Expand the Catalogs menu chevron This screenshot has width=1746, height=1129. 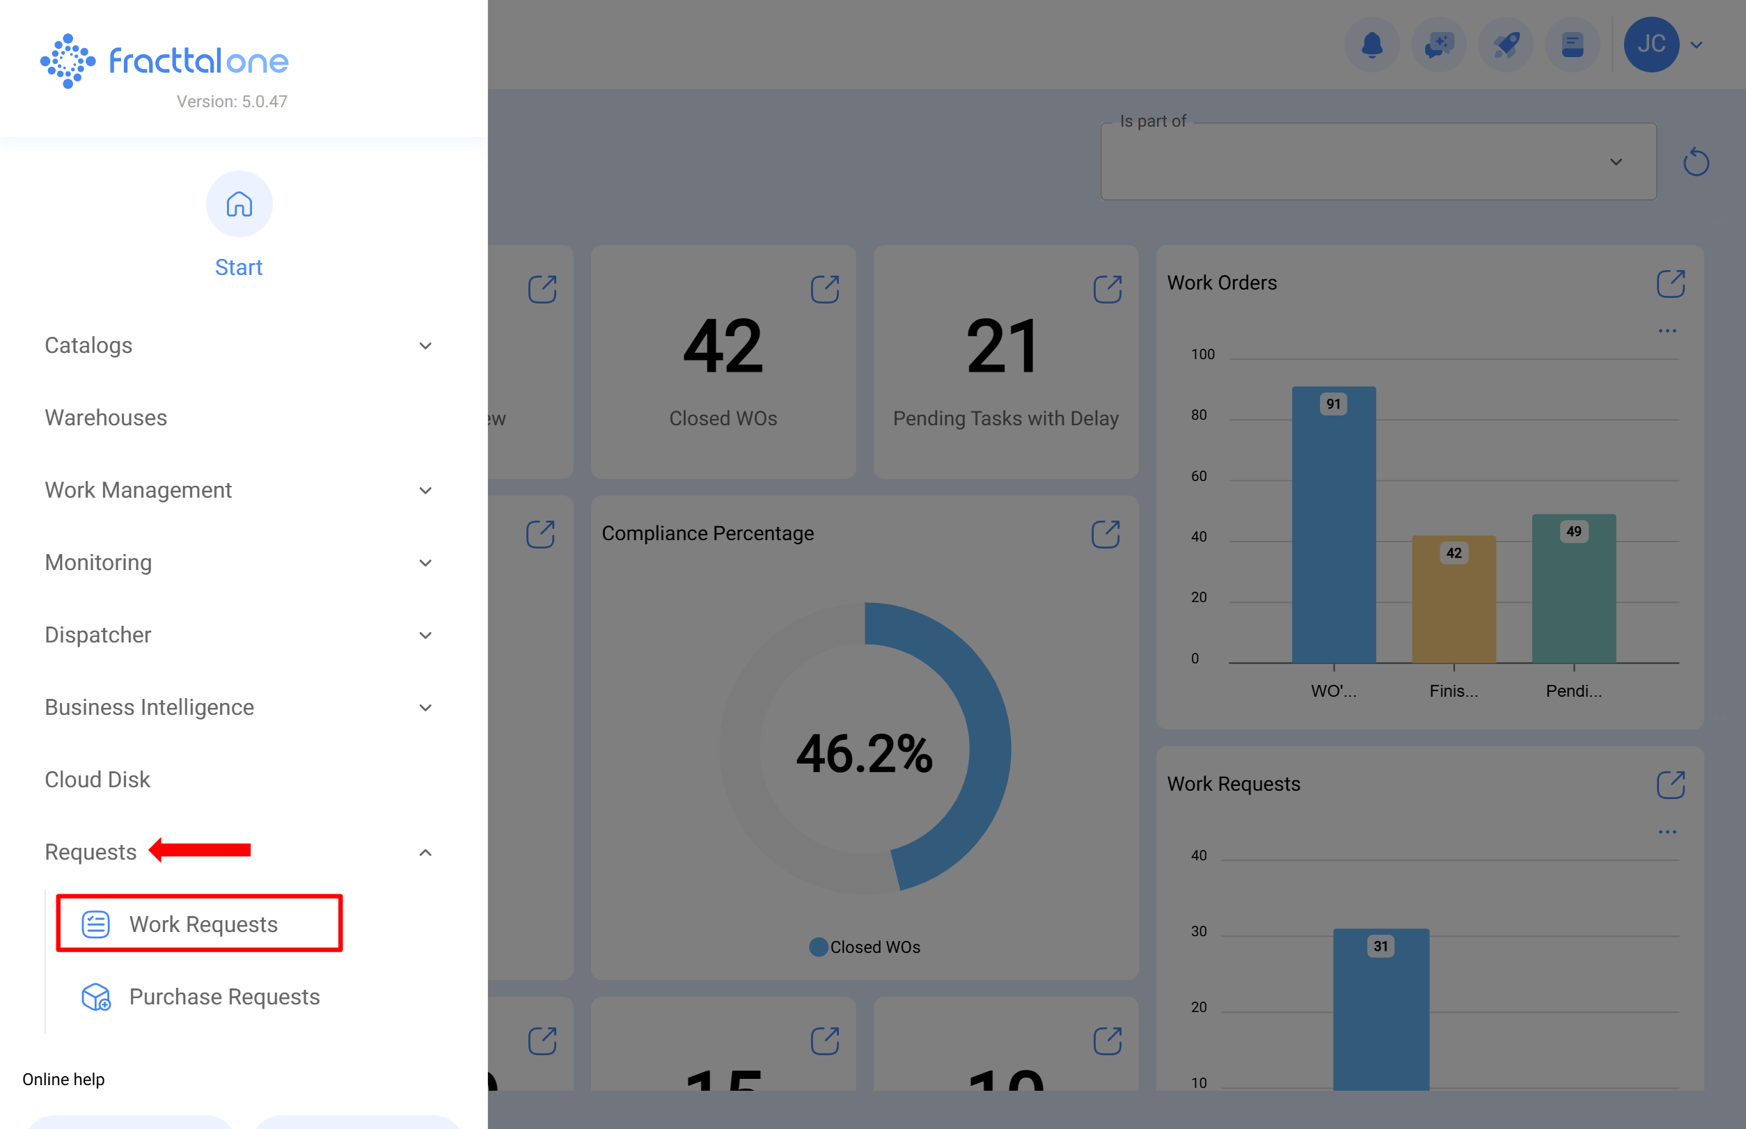tap(425, 346)
